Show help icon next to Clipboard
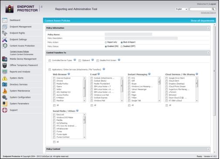Image resolution: width=222 pixels, height=159 pixels. tap(92, 60)
